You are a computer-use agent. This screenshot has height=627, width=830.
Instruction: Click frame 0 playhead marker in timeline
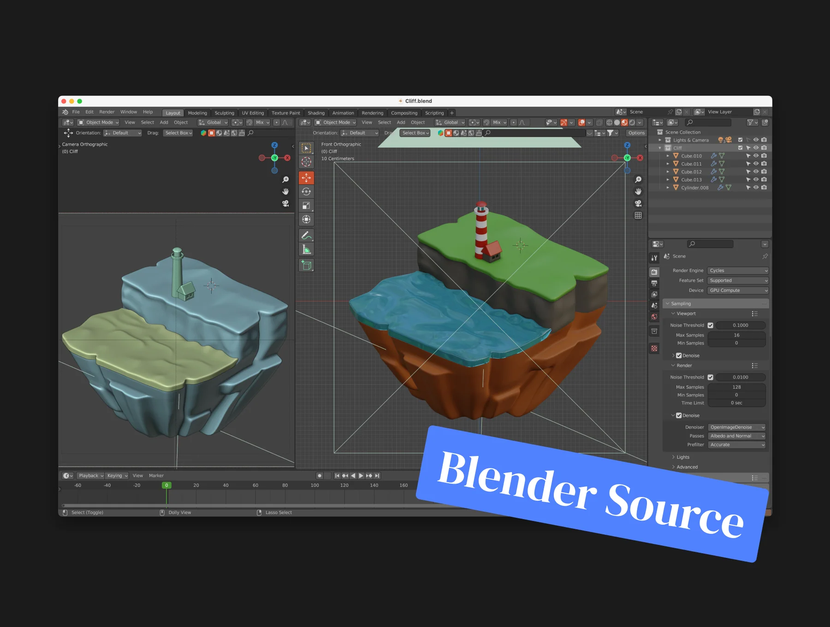(167, 485)
